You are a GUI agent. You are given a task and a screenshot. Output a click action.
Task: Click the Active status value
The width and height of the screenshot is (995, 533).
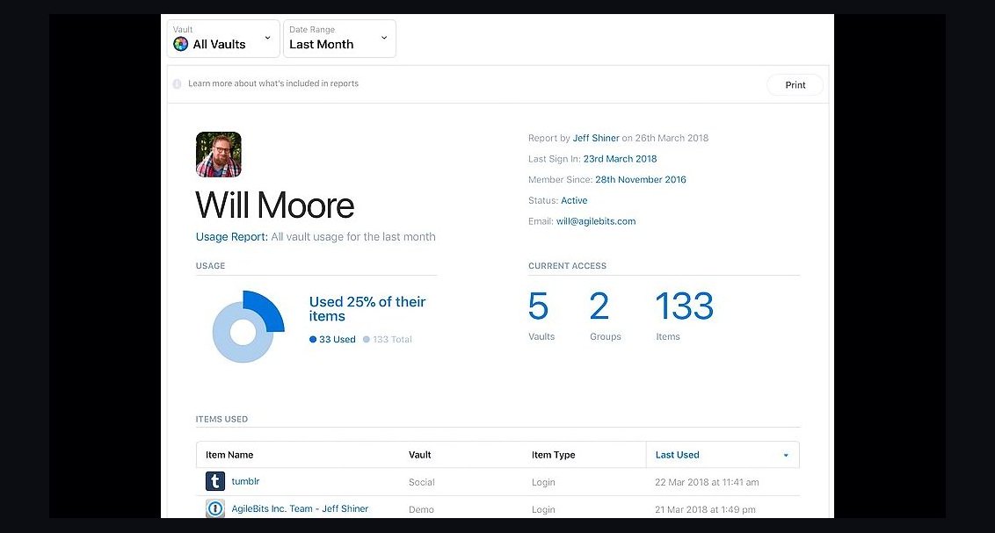pyautogui.click(x=574, y=201)
